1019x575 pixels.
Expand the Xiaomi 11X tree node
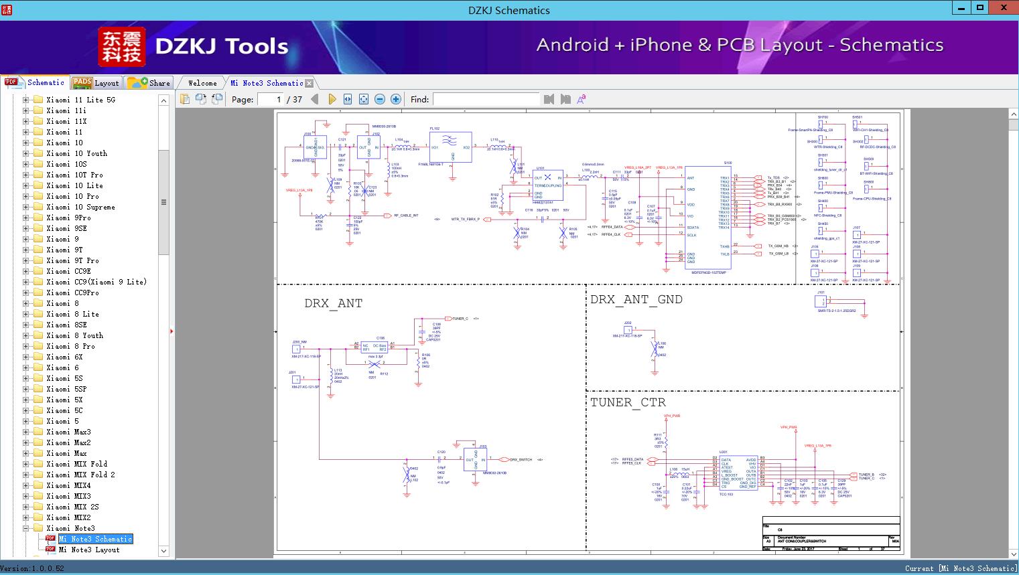[26, 121]
